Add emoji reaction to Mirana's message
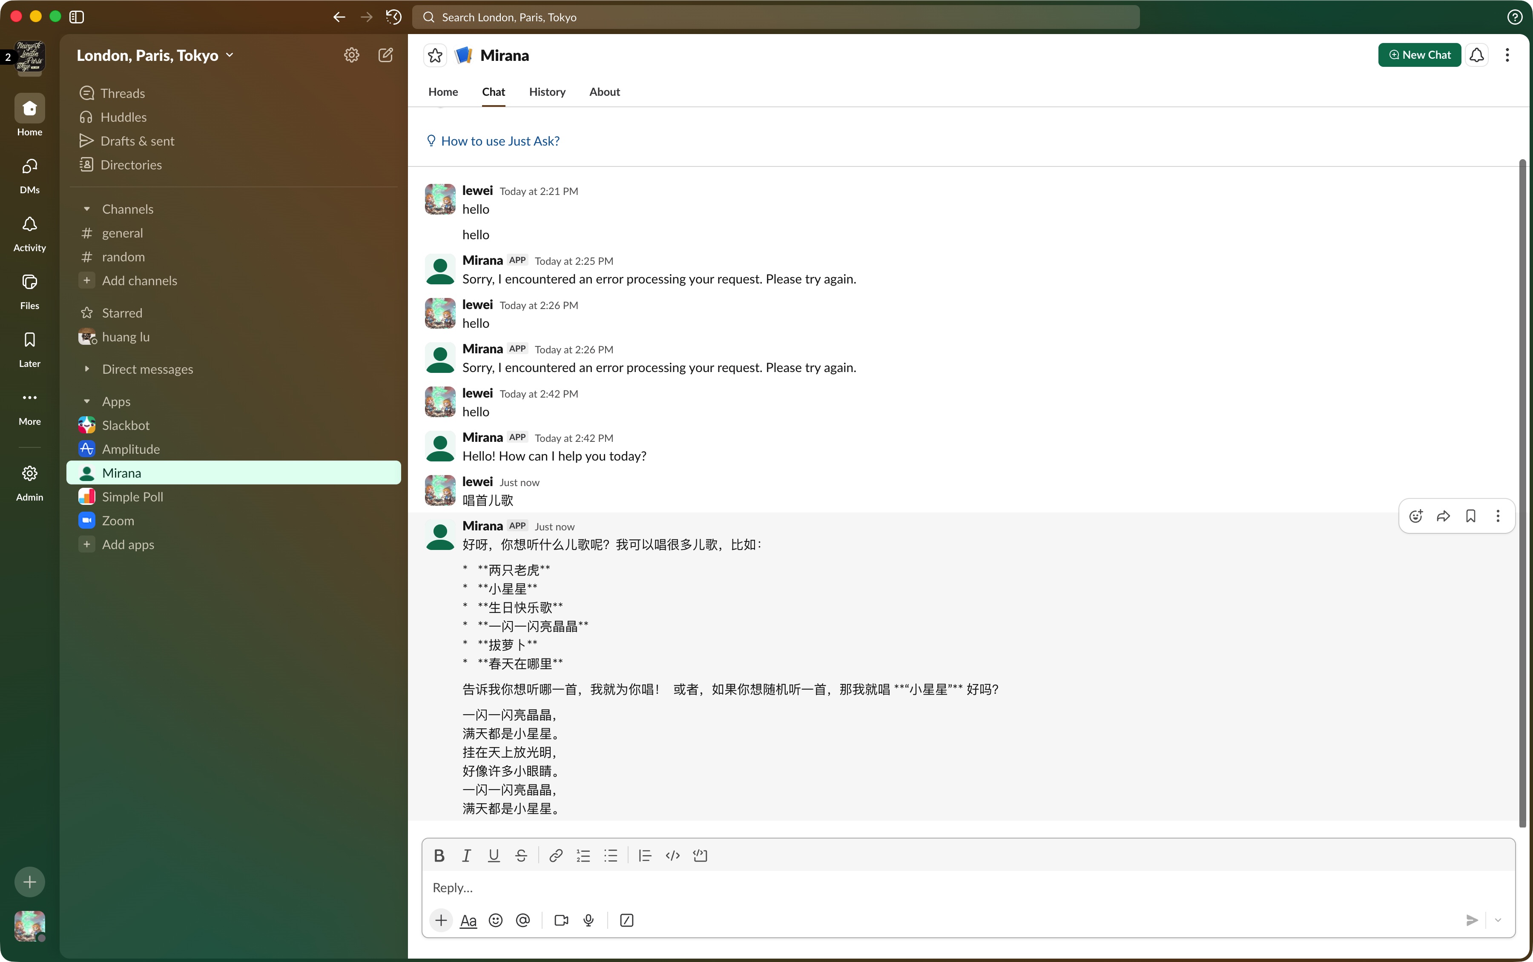The width and height of the screenshot is (1533, 962). point(1415,516)
